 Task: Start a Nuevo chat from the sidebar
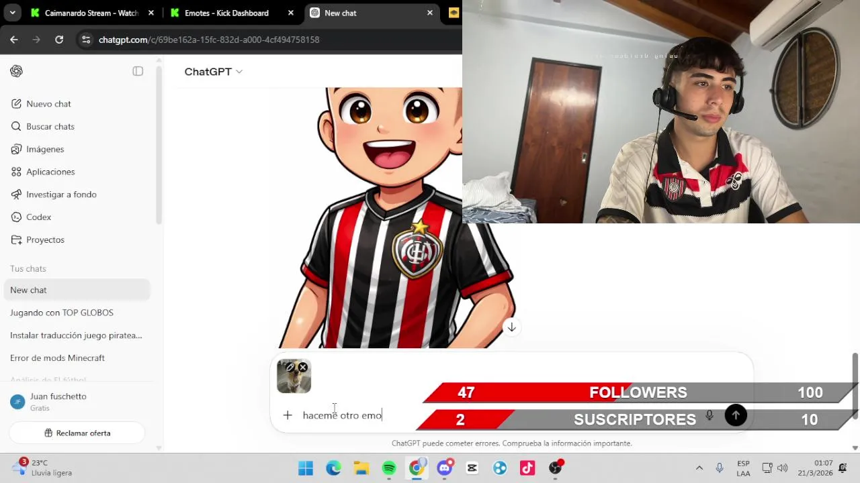(x=77, y=104)
